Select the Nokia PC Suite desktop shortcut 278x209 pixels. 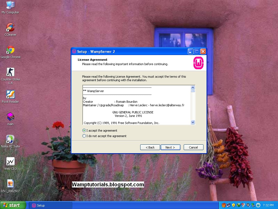coord(10,141)
